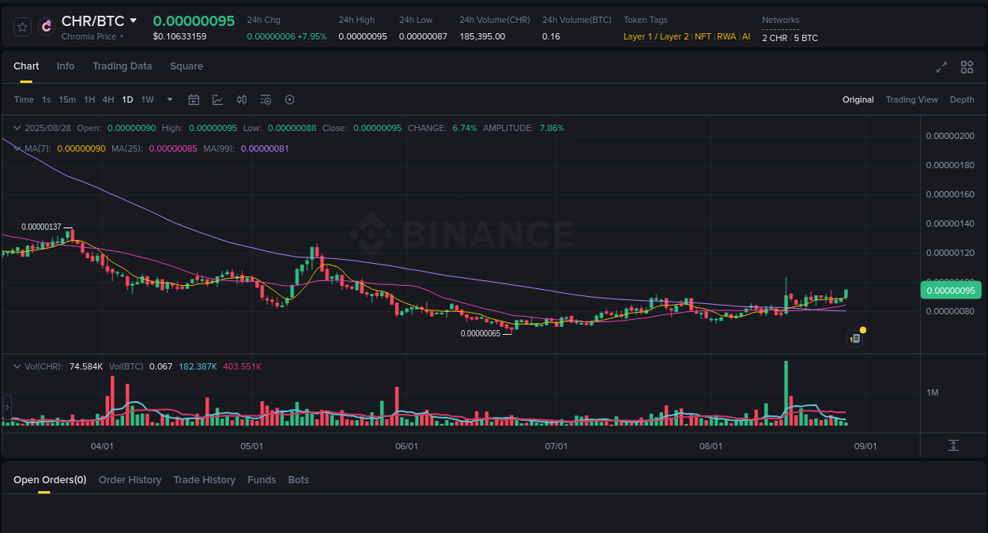Switch chart to Trading View mode
This screenshot has height=533, width=988.
pos(911,99)
